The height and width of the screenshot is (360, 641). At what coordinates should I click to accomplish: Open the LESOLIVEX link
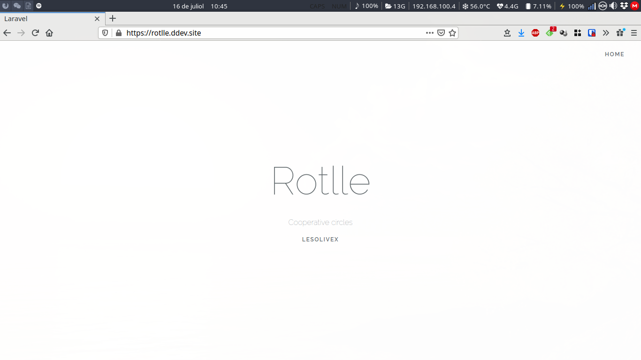(320, 240)
